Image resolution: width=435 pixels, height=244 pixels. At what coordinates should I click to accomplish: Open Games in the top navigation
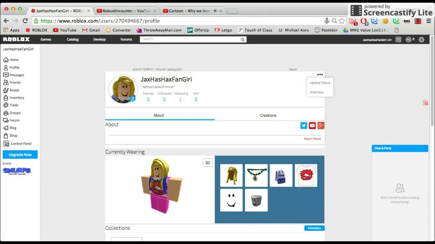tap(46, 40)
